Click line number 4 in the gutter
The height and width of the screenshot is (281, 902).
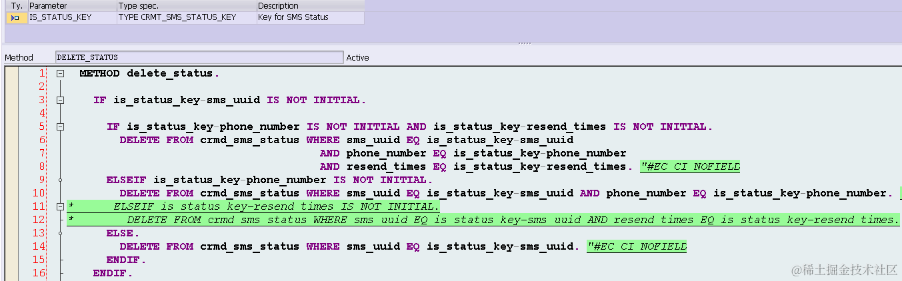(41, 113)
